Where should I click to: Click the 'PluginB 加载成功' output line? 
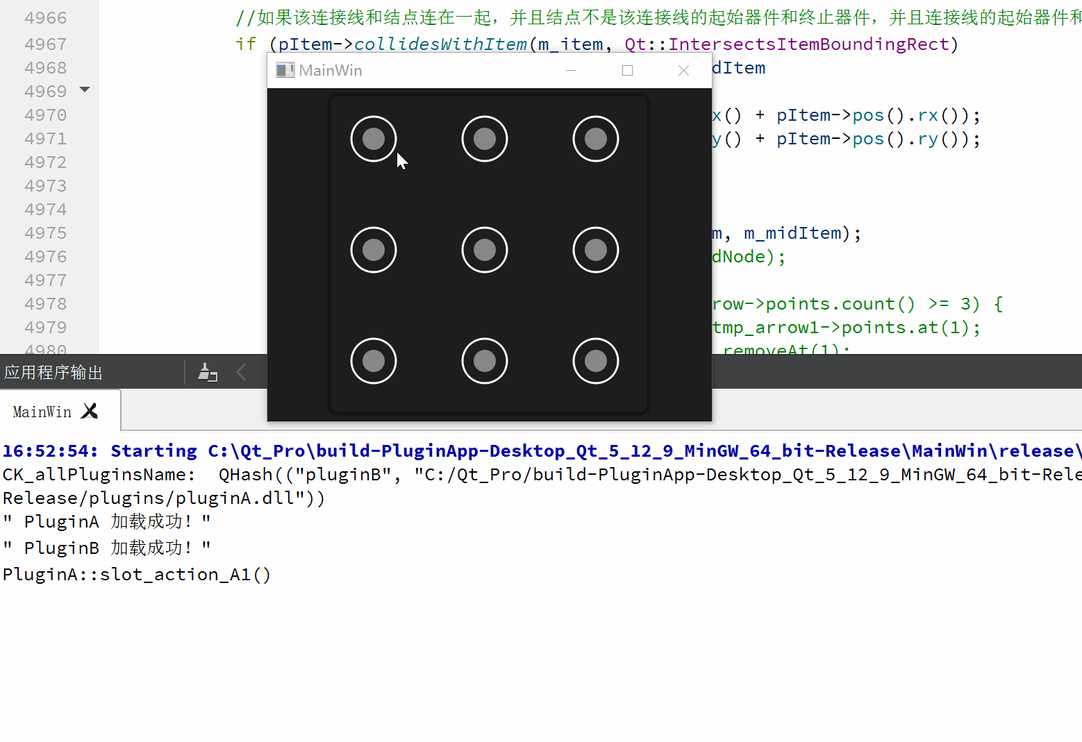pos(106,548)
